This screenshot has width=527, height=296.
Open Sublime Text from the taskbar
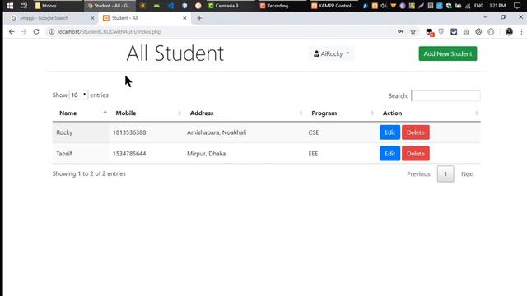pos(142,6)
